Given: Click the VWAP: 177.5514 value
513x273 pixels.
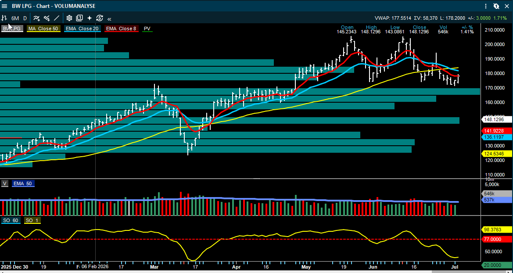Looking at the screenshot, I should pos(393,18).
